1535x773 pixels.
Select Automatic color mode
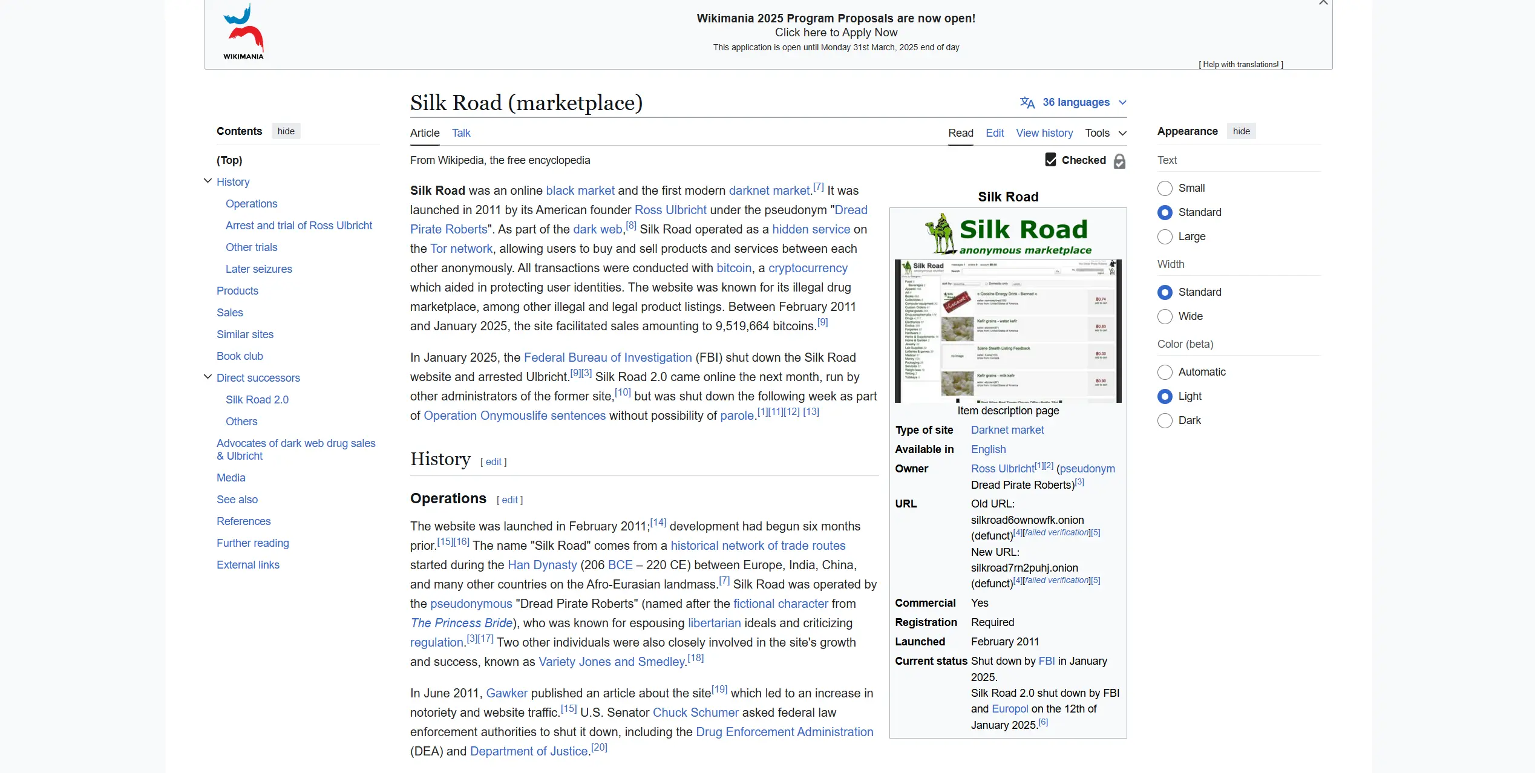1165,372
